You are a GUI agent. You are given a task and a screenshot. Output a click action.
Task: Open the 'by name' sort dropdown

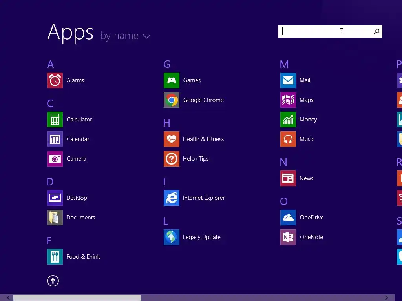pyautogui.click(x=125, y=36)
